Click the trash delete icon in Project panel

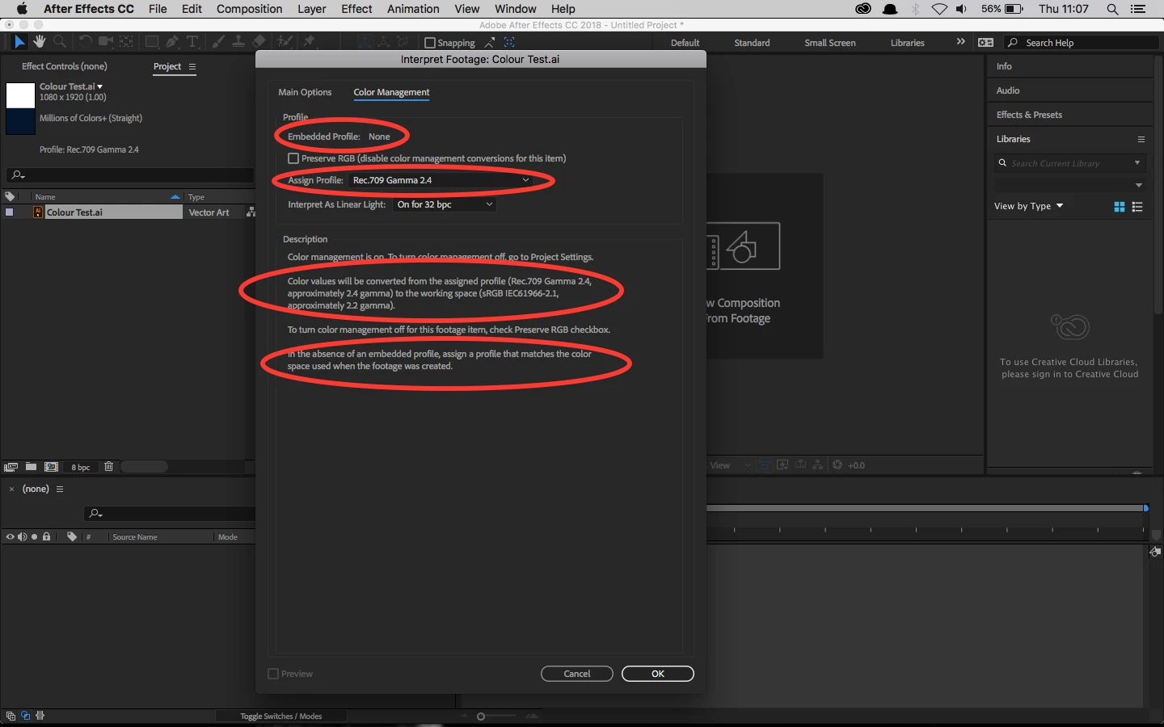[109, 467]
